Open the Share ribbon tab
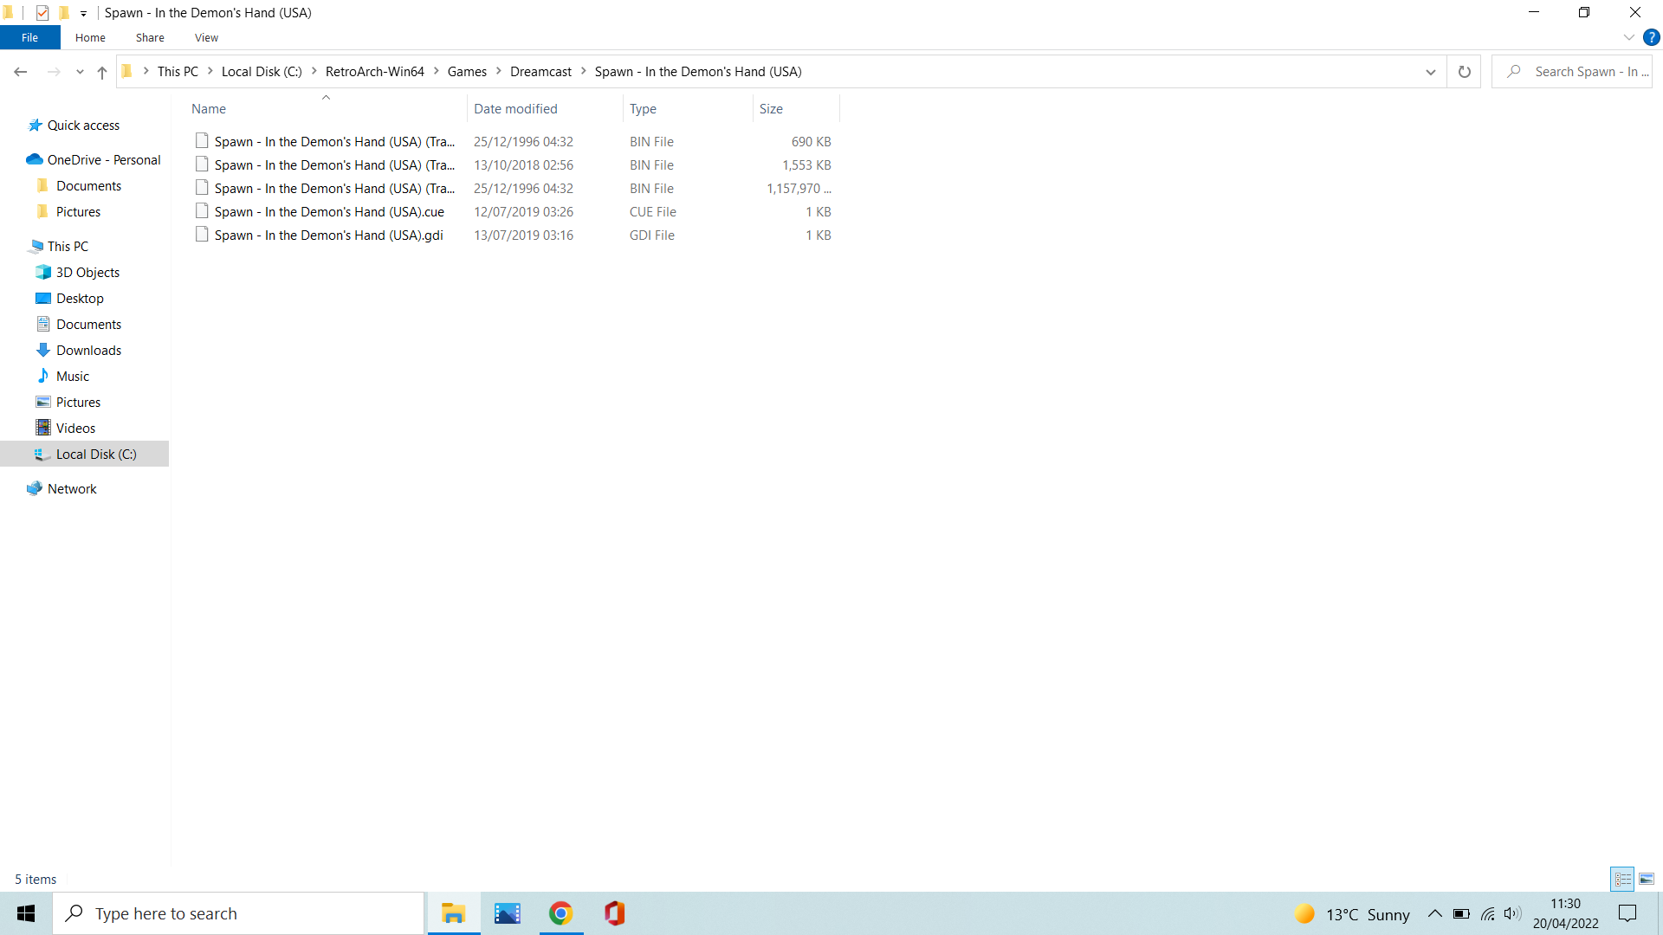This screenshot has width=1663, height=935. click(150, 37)
